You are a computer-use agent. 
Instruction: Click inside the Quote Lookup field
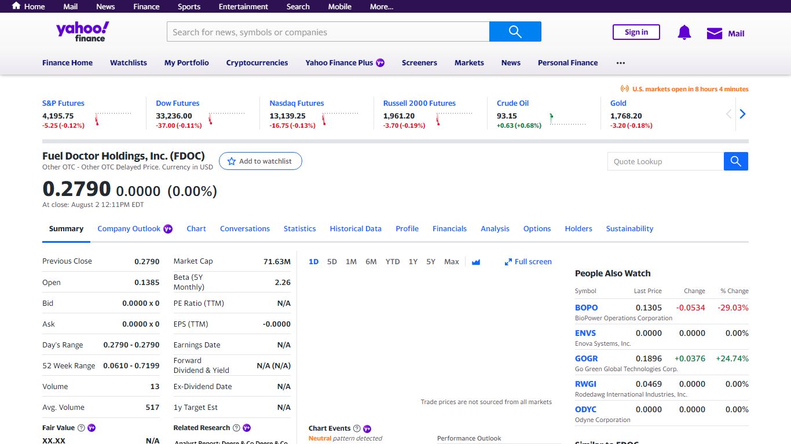coord(665,161)
